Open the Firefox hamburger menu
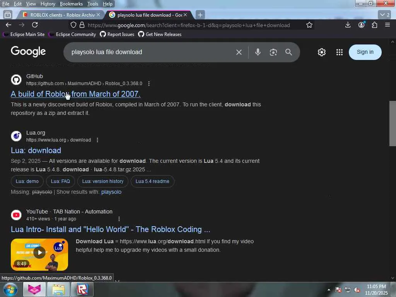The image size is (396, 297). [387, 25]
